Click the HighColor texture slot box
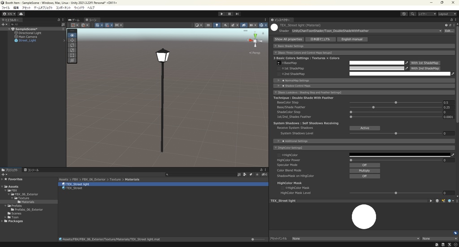 point(279,155)
